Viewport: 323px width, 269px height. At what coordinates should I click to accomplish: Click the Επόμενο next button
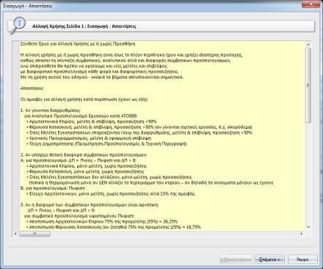click(269, 259)
